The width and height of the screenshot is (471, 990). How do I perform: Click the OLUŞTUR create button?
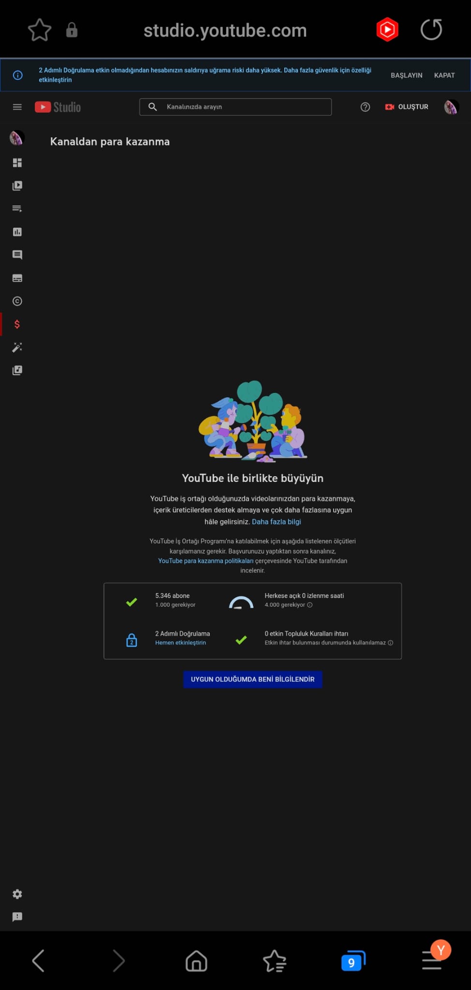(x=407, y=107)
